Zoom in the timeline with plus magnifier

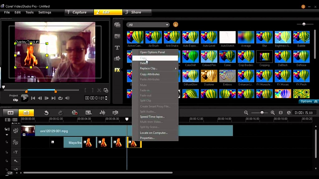pos(273,112)
